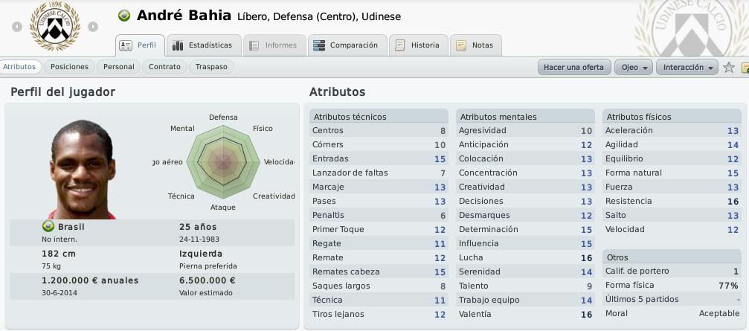Switch to Contrato sub-view
This screenshot has height=331, width=749.
point(165,67)
